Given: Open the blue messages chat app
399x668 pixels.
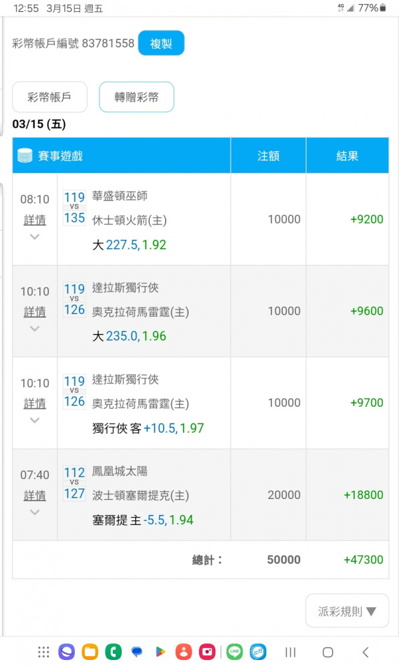Looking at the screenshot, I should (x=137, y=652).
